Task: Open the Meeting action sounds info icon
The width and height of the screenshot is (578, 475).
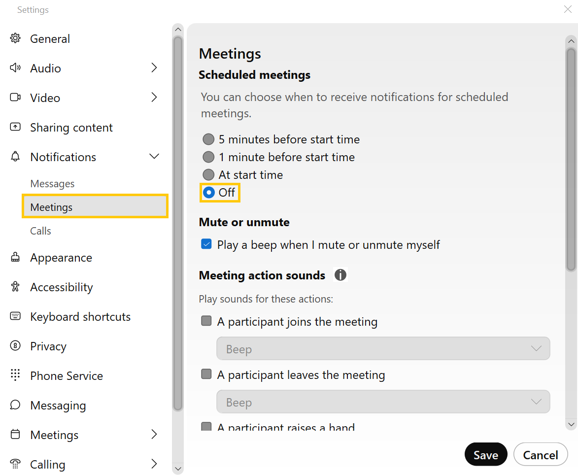Action: (x=340, y=275)
